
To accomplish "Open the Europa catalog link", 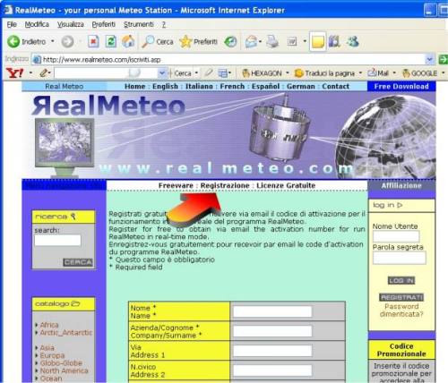I will (x=52, y=355).
